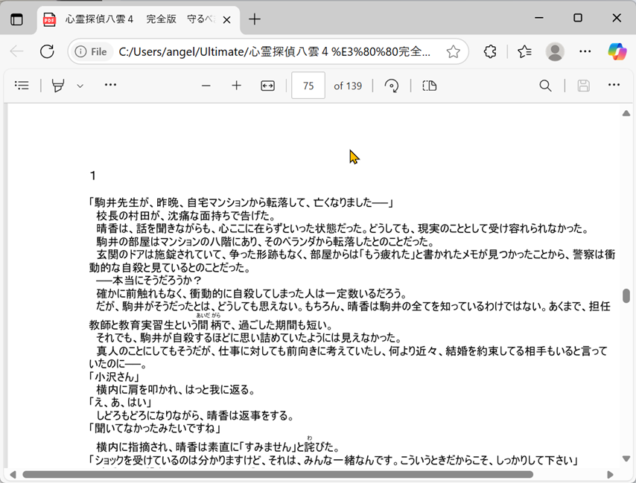The width and height of the screenshot is (636, 483).
Task: Click the line 「聞いてなかったみたいですね」
Action: point(155,428)
